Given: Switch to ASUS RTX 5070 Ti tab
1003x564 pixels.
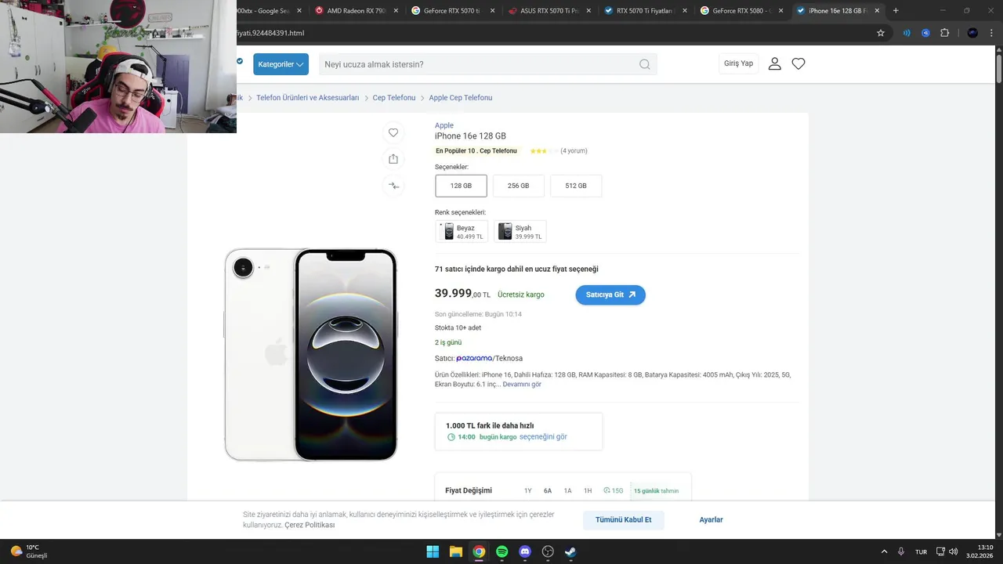Looking at the screenshot, I should coord(550,11).
